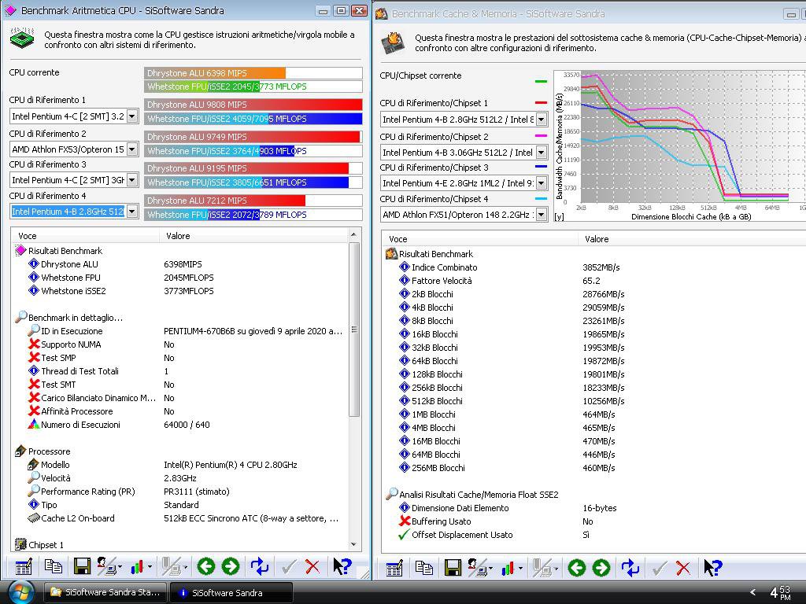Click the CPU results list scroll down arrow
Image resolution: width=806 pixels, height=604 pixels.
tap(353, 544)
